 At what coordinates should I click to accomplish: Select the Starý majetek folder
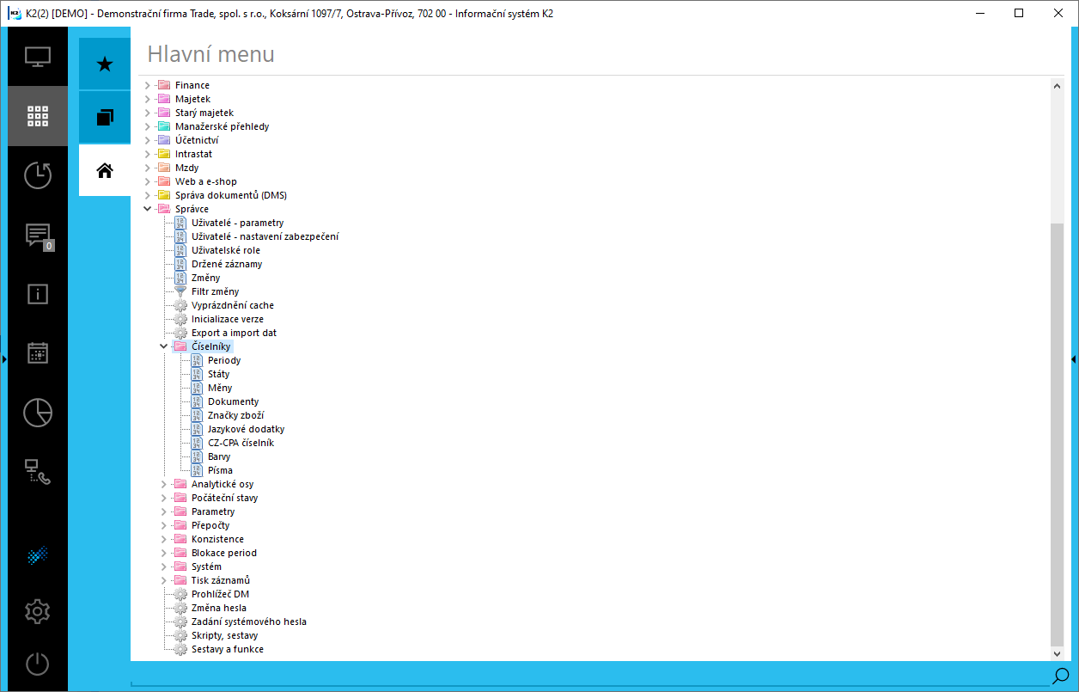pyautogui.click(x=204, y=113)
